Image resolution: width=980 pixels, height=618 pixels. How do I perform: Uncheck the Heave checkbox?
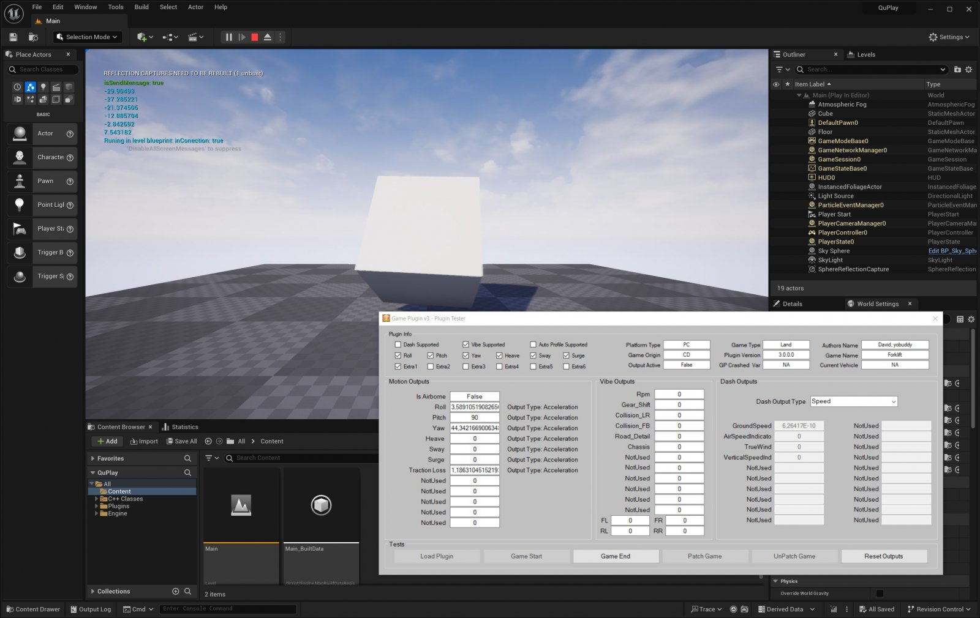[x=499, y=356]
